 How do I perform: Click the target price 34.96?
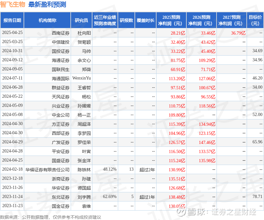(x=257, y=60)
